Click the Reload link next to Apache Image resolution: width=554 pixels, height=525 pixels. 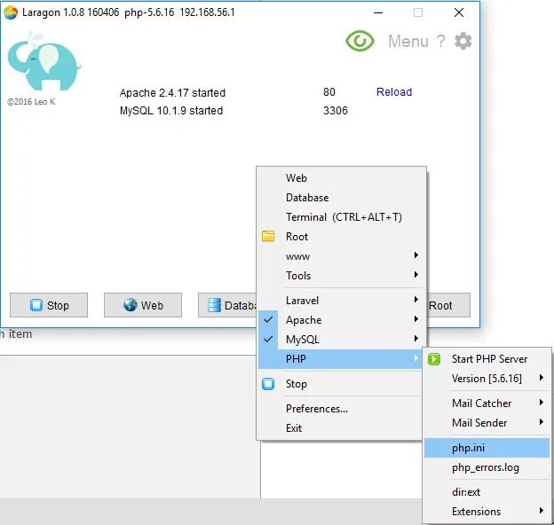pyautogui.click(x=394, y=92)
